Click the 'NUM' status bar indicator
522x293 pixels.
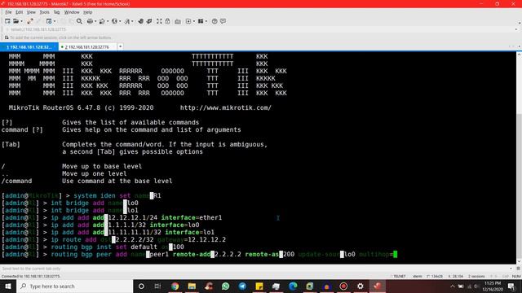516,276
